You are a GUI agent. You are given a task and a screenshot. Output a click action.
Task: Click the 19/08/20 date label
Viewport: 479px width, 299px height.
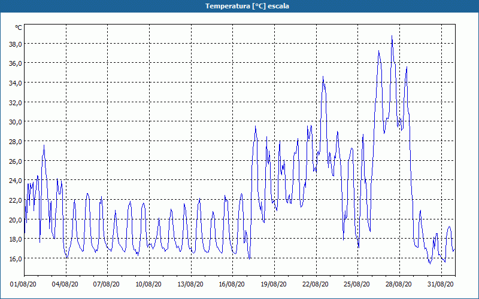pyautogui.click(x=274, y=285)
